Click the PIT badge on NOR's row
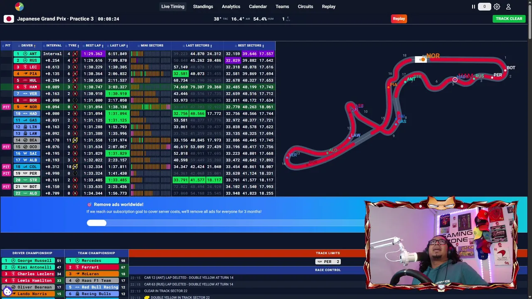The height and width of the screenshot is (299, 532). click(6, 107)
